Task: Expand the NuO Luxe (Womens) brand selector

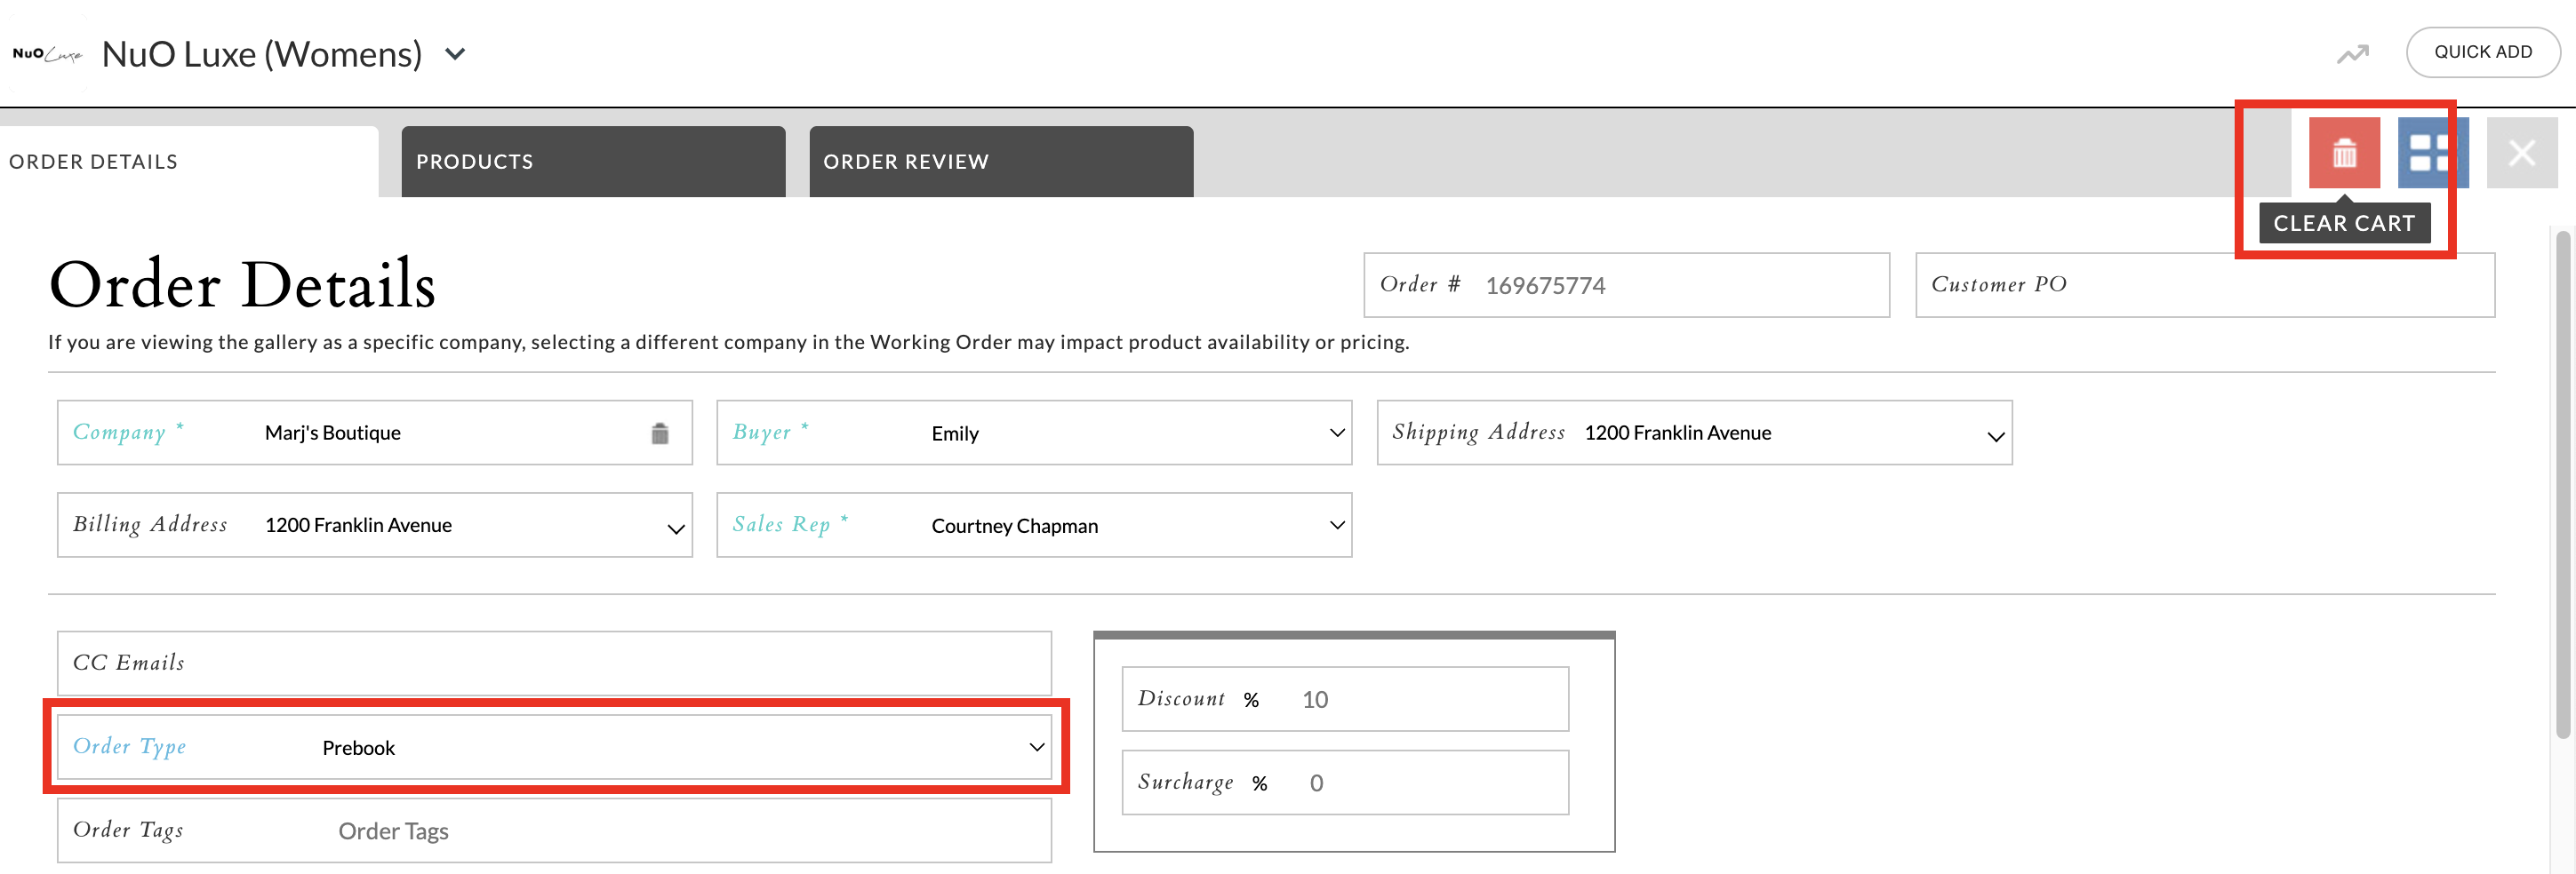Action: 455,55
